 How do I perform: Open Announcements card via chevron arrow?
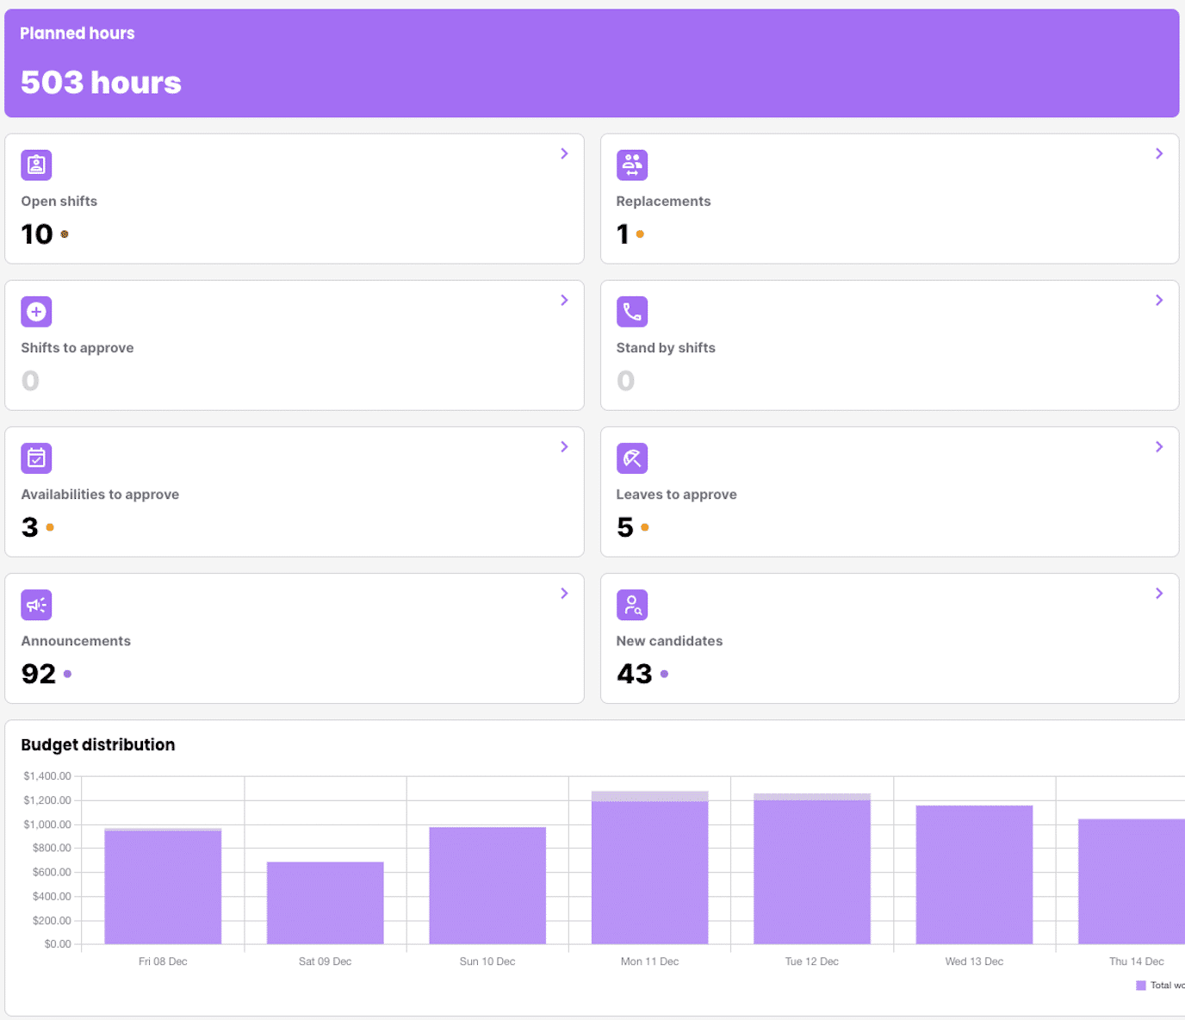[564, 594]
